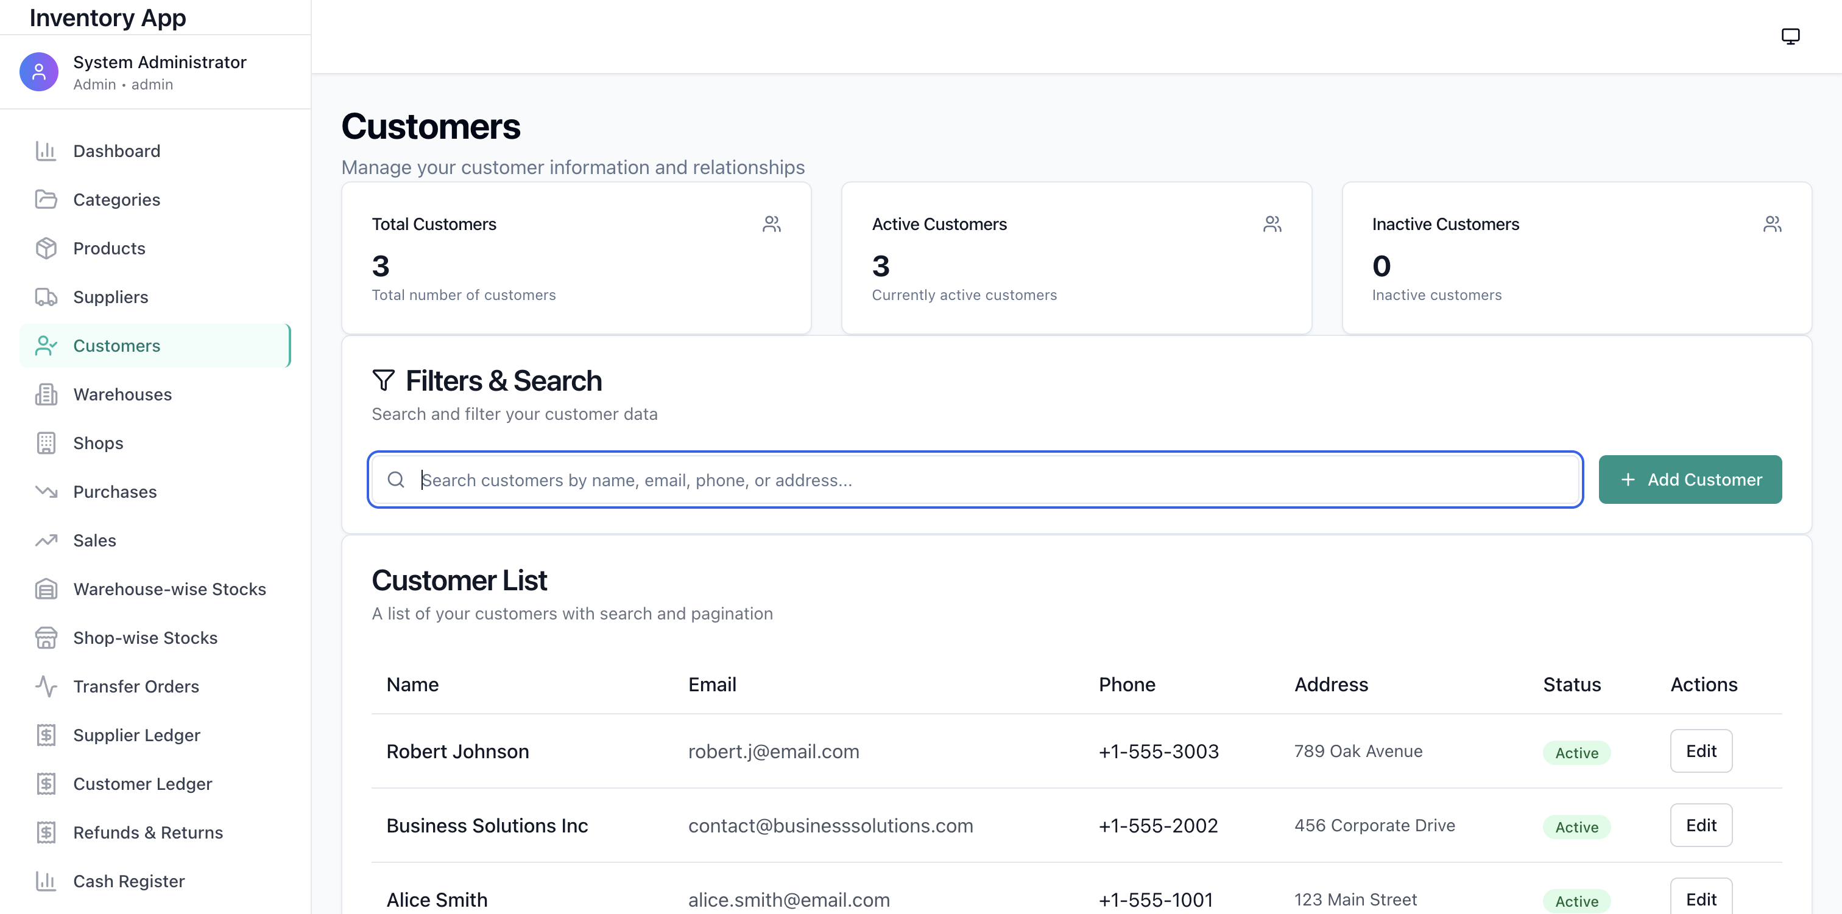The width and height of the screenshot is (1842, 914).
Task: Click the System Administrator profile name
Action: [x=160, y=62]
